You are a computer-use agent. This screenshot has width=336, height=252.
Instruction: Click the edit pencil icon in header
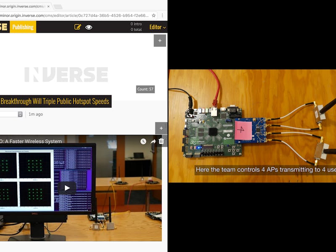(77, 27)
